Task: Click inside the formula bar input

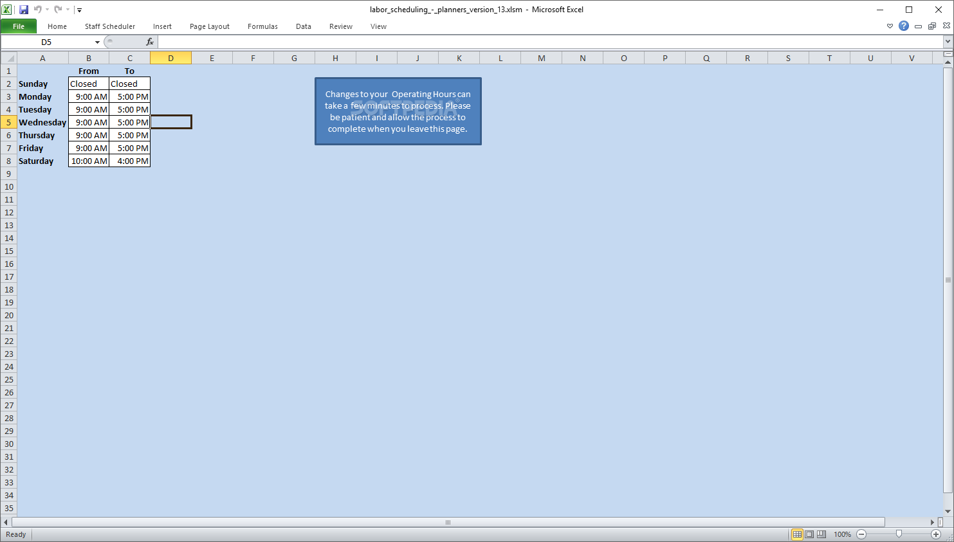Action: [x=550, y=42]
